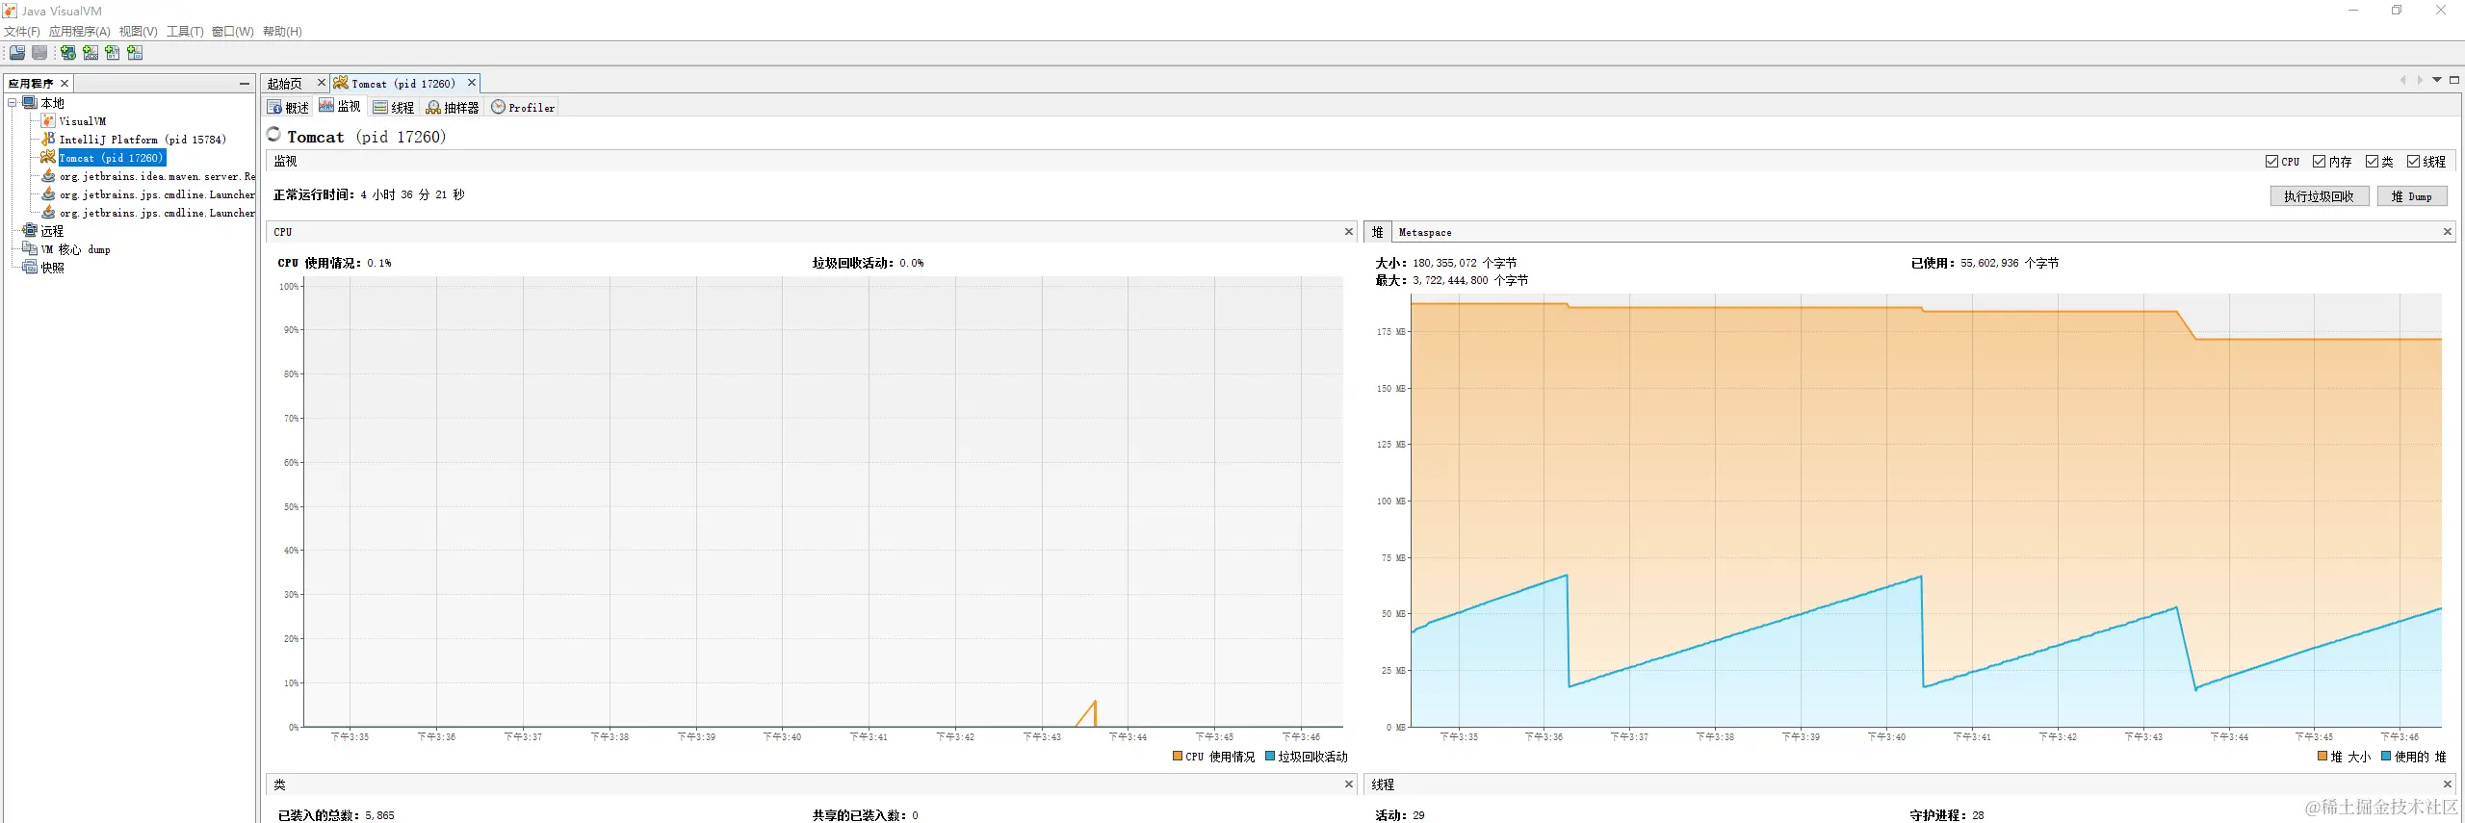Click the 已使用 55,602,936 heap value

[1985, 263]
